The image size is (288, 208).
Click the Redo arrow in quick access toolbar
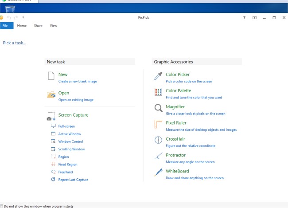point(16,17)
